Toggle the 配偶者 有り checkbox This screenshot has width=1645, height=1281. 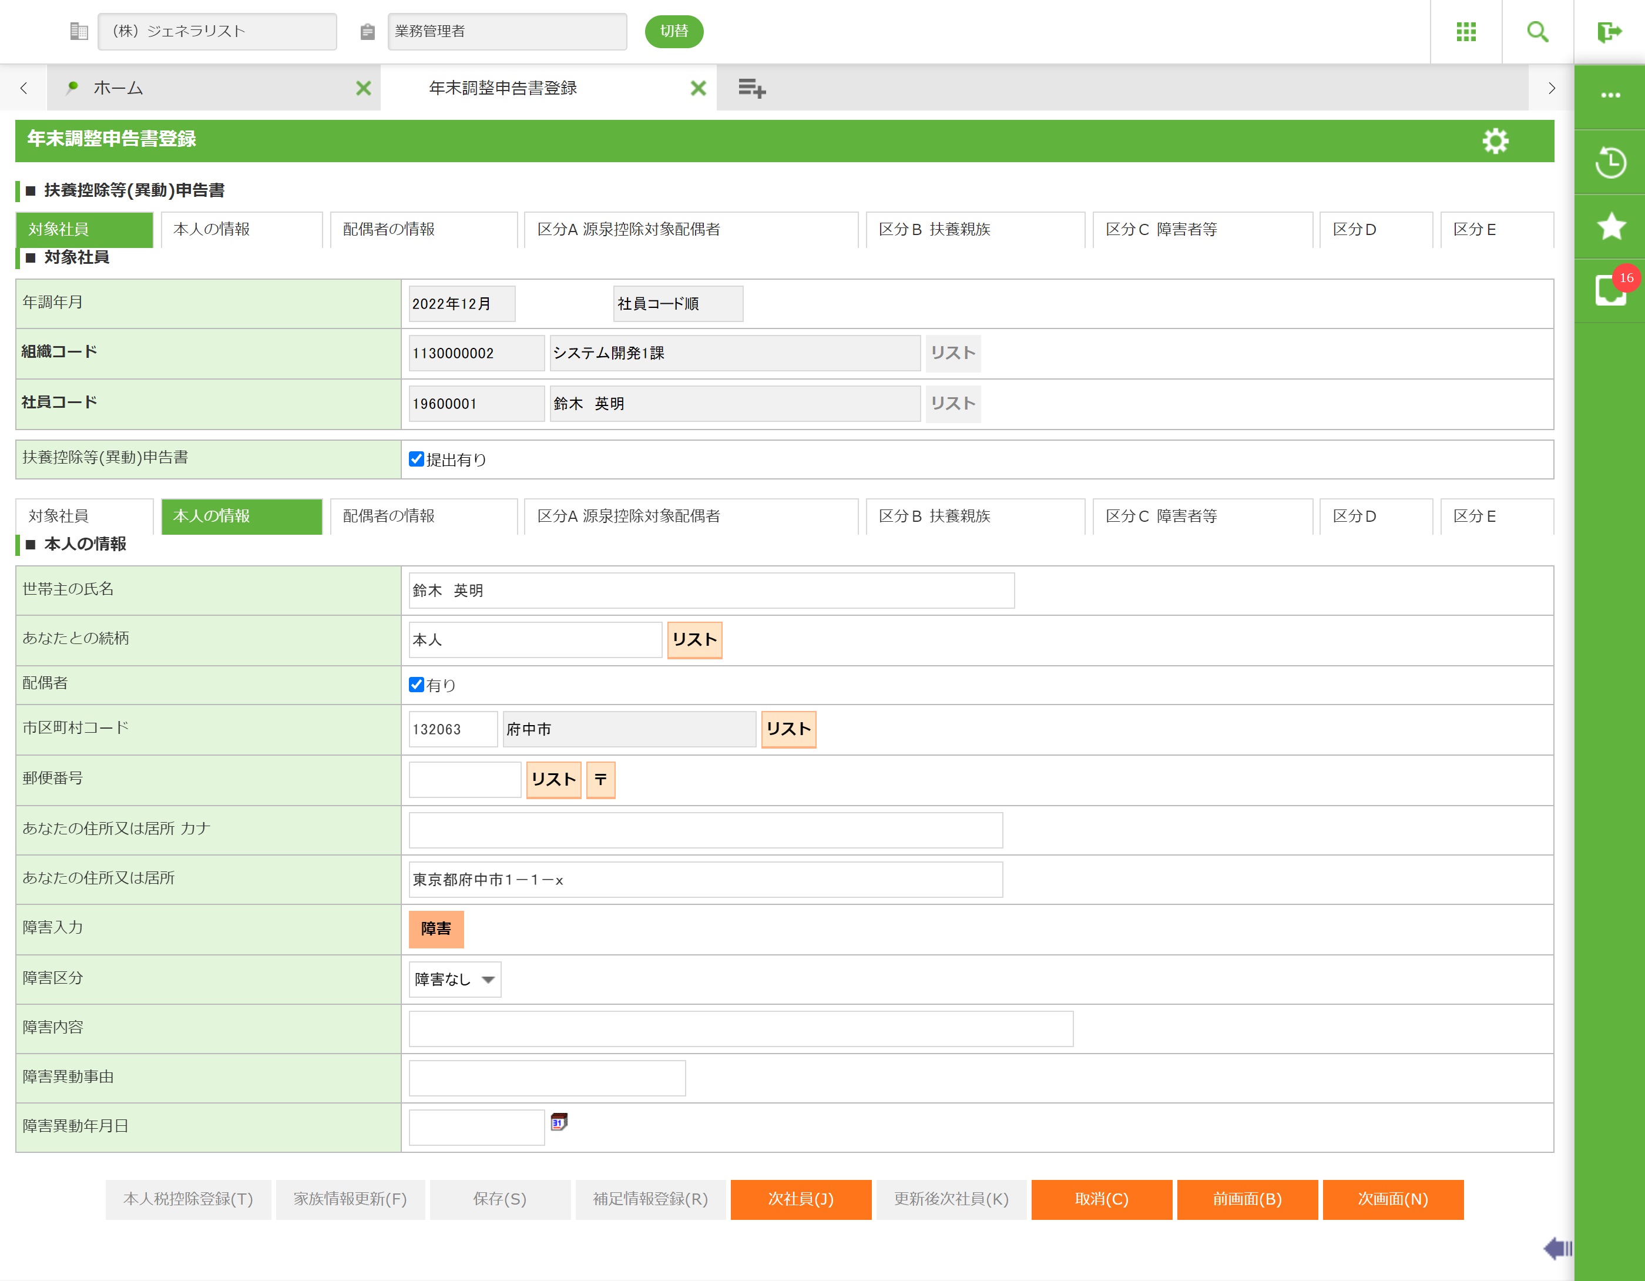click(416, 684)
